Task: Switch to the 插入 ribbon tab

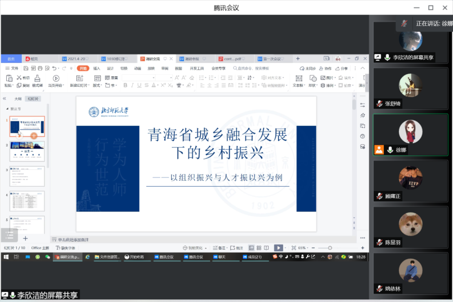Action: [x=96, y=68]
